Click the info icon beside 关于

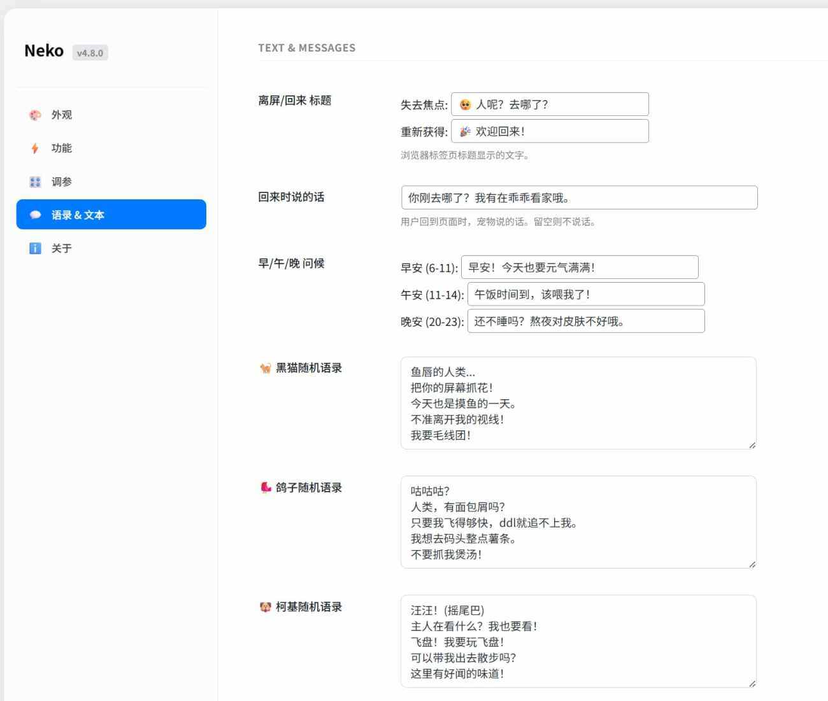tap(35, 248)
